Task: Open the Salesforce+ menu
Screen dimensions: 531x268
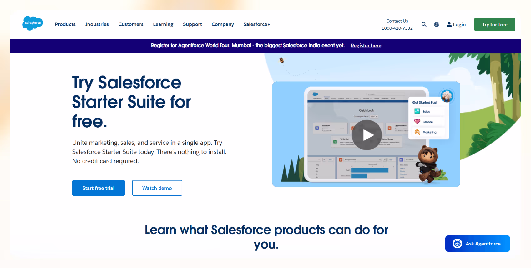Action: pyautogui.click(x=256, y=24)
